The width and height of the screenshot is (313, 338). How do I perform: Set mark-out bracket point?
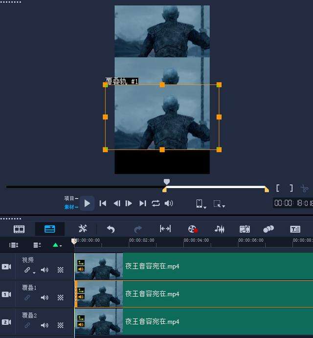pyautogui.click(x=291, y=188)
